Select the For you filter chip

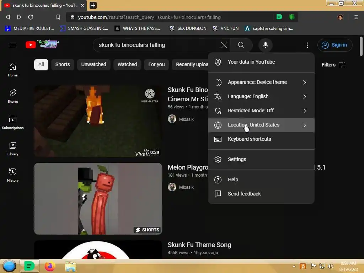click(x=156, y=65)
